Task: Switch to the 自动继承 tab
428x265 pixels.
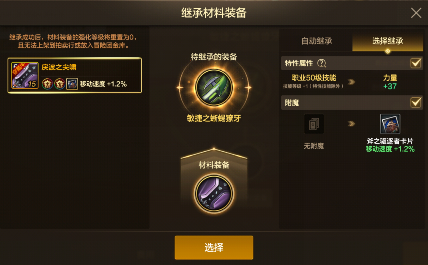Action: 317,41
